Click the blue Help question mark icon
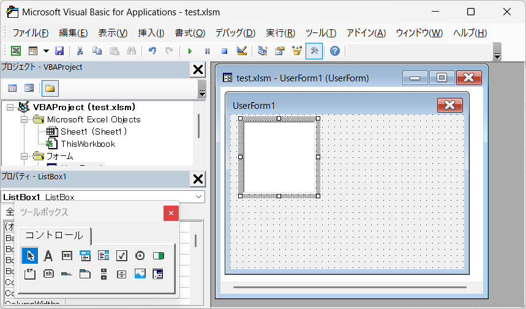 (x=335, y=51)
